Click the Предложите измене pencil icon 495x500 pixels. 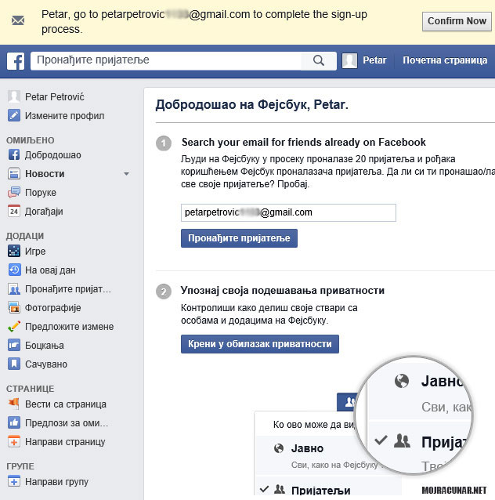tap(13, 327)
